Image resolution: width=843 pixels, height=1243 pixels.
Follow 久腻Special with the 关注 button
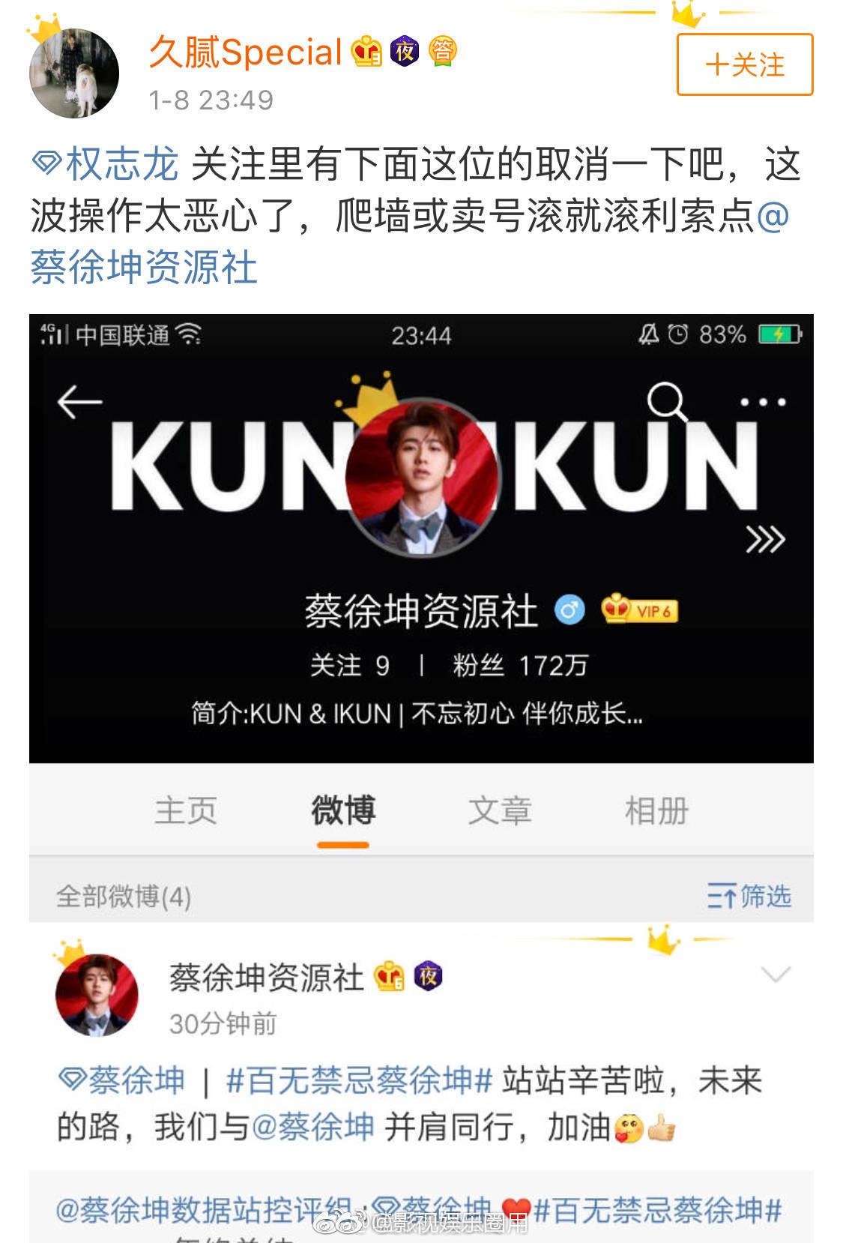point(745,64)
